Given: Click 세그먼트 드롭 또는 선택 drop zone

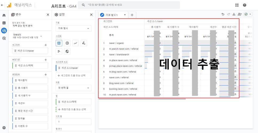Looking at the screenshot, I should coord(73,76).
